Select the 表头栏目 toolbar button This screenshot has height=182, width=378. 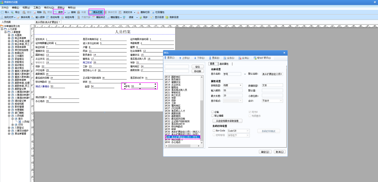tap(96, 12)
